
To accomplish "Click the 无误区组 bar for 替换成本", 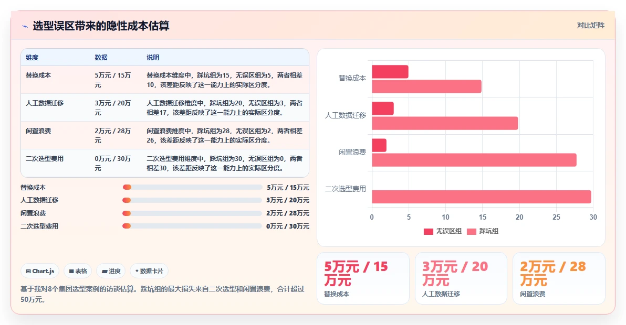I will pyautogui.click(x=390, y=72).
